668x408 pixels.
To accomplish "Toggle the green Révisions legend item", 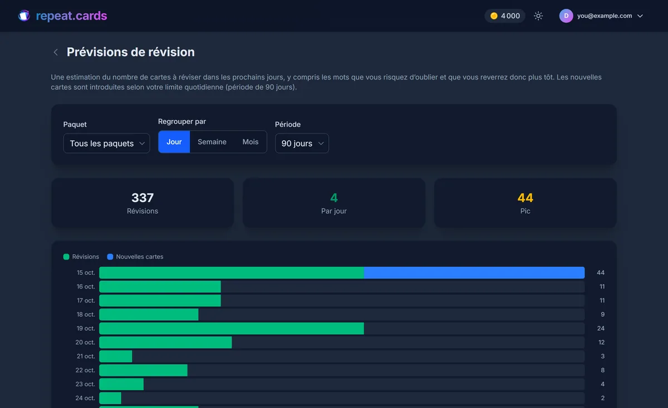I will [81, 257].
